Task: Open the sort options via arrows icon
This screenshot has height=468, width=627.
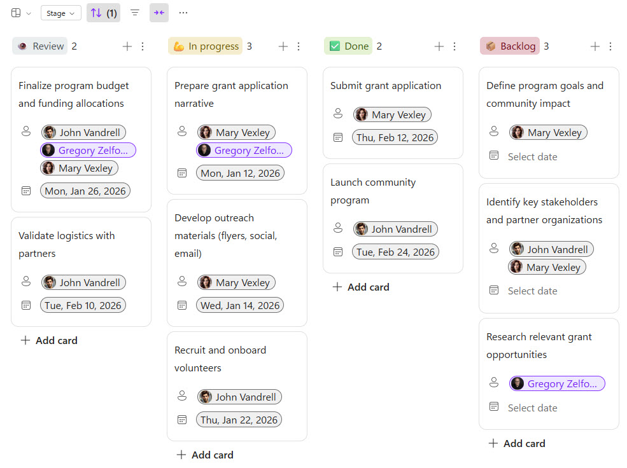Action: tap(103, 13)
